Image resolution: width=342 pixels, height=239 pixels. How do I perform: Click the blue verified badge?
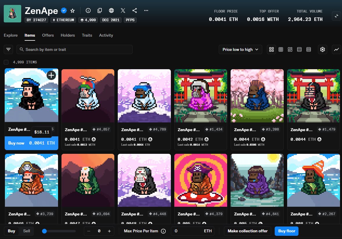64,10
